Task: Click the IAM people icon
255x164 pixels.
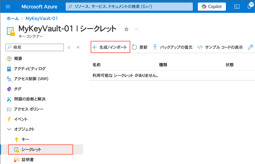Action: [9, 79]
